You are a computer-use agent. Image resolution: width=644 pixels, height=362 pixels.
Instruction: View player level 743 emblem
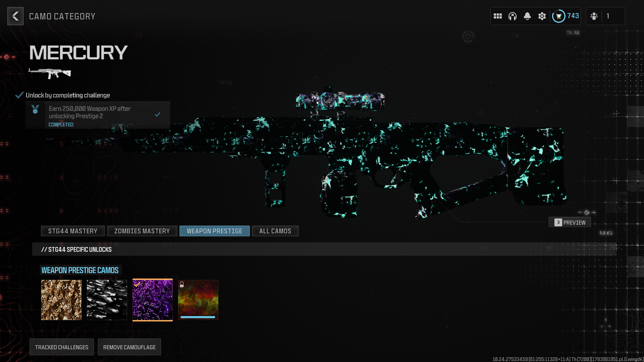click(559, 16)
